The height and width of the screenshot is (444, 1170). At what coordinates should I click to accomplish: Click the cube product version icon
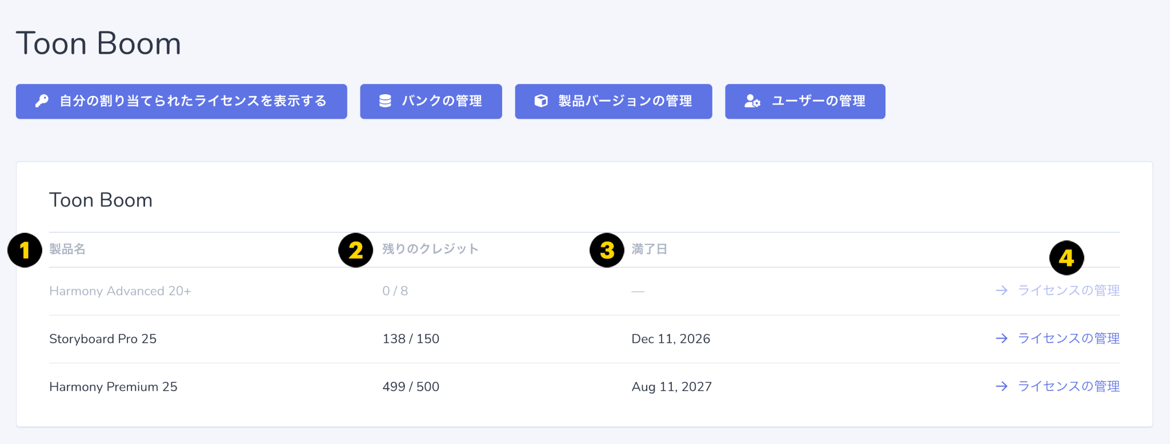pyautogui.click(x=541, y=101)
